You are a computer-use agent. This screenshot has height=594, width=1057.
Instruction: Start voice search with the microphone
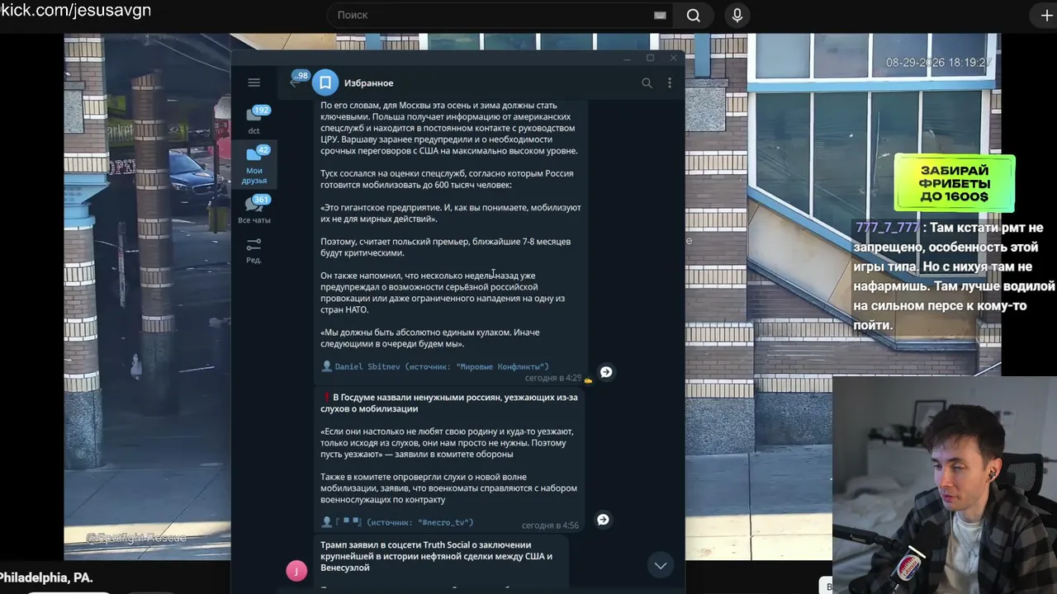[x=737, y=15]
